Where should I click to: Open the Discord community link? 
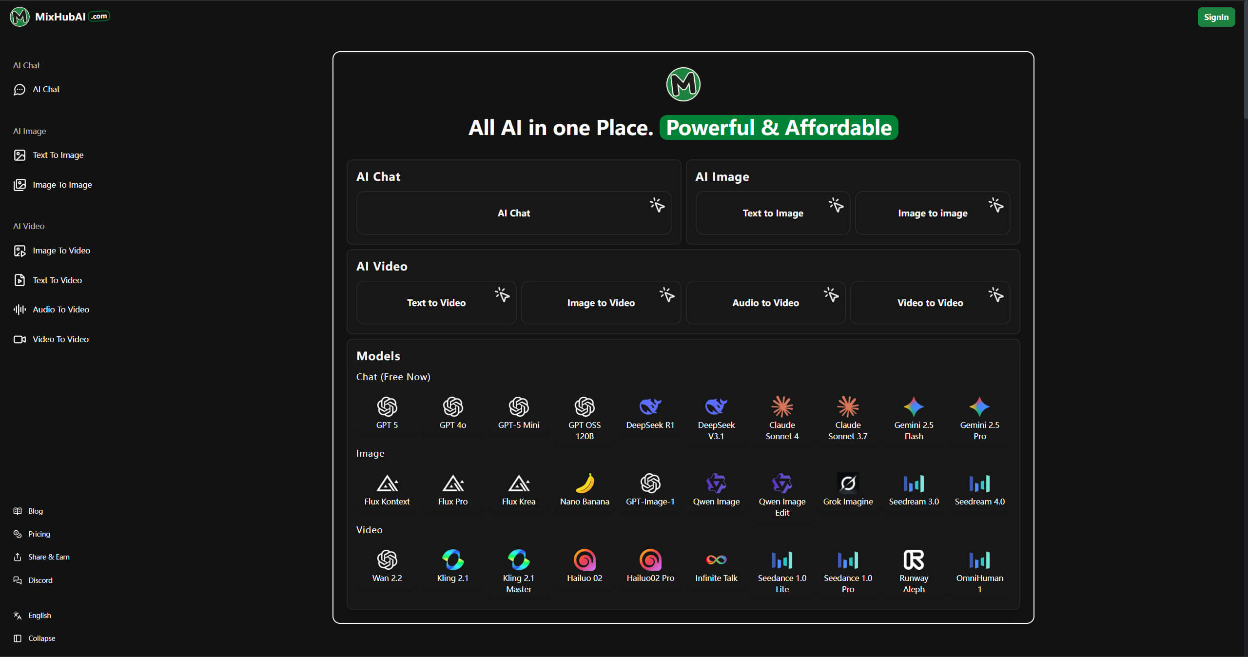click(x=40, y=580)
